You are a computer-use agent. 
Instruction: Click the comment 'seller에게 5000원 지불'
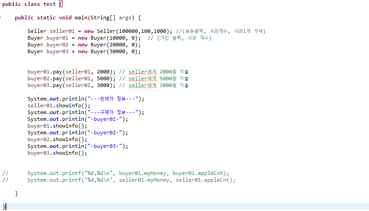point(159,78)
